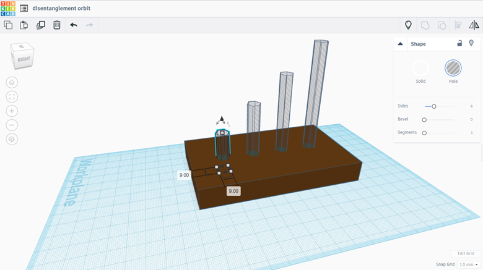Screen dimensions: 483x270
Task: Toggle the lock editing icon in Shape panel
Action: tap(459, 43)
